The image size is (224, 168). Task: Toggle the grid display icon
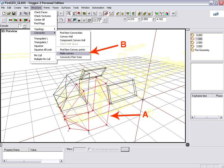[x=94, y=20]
